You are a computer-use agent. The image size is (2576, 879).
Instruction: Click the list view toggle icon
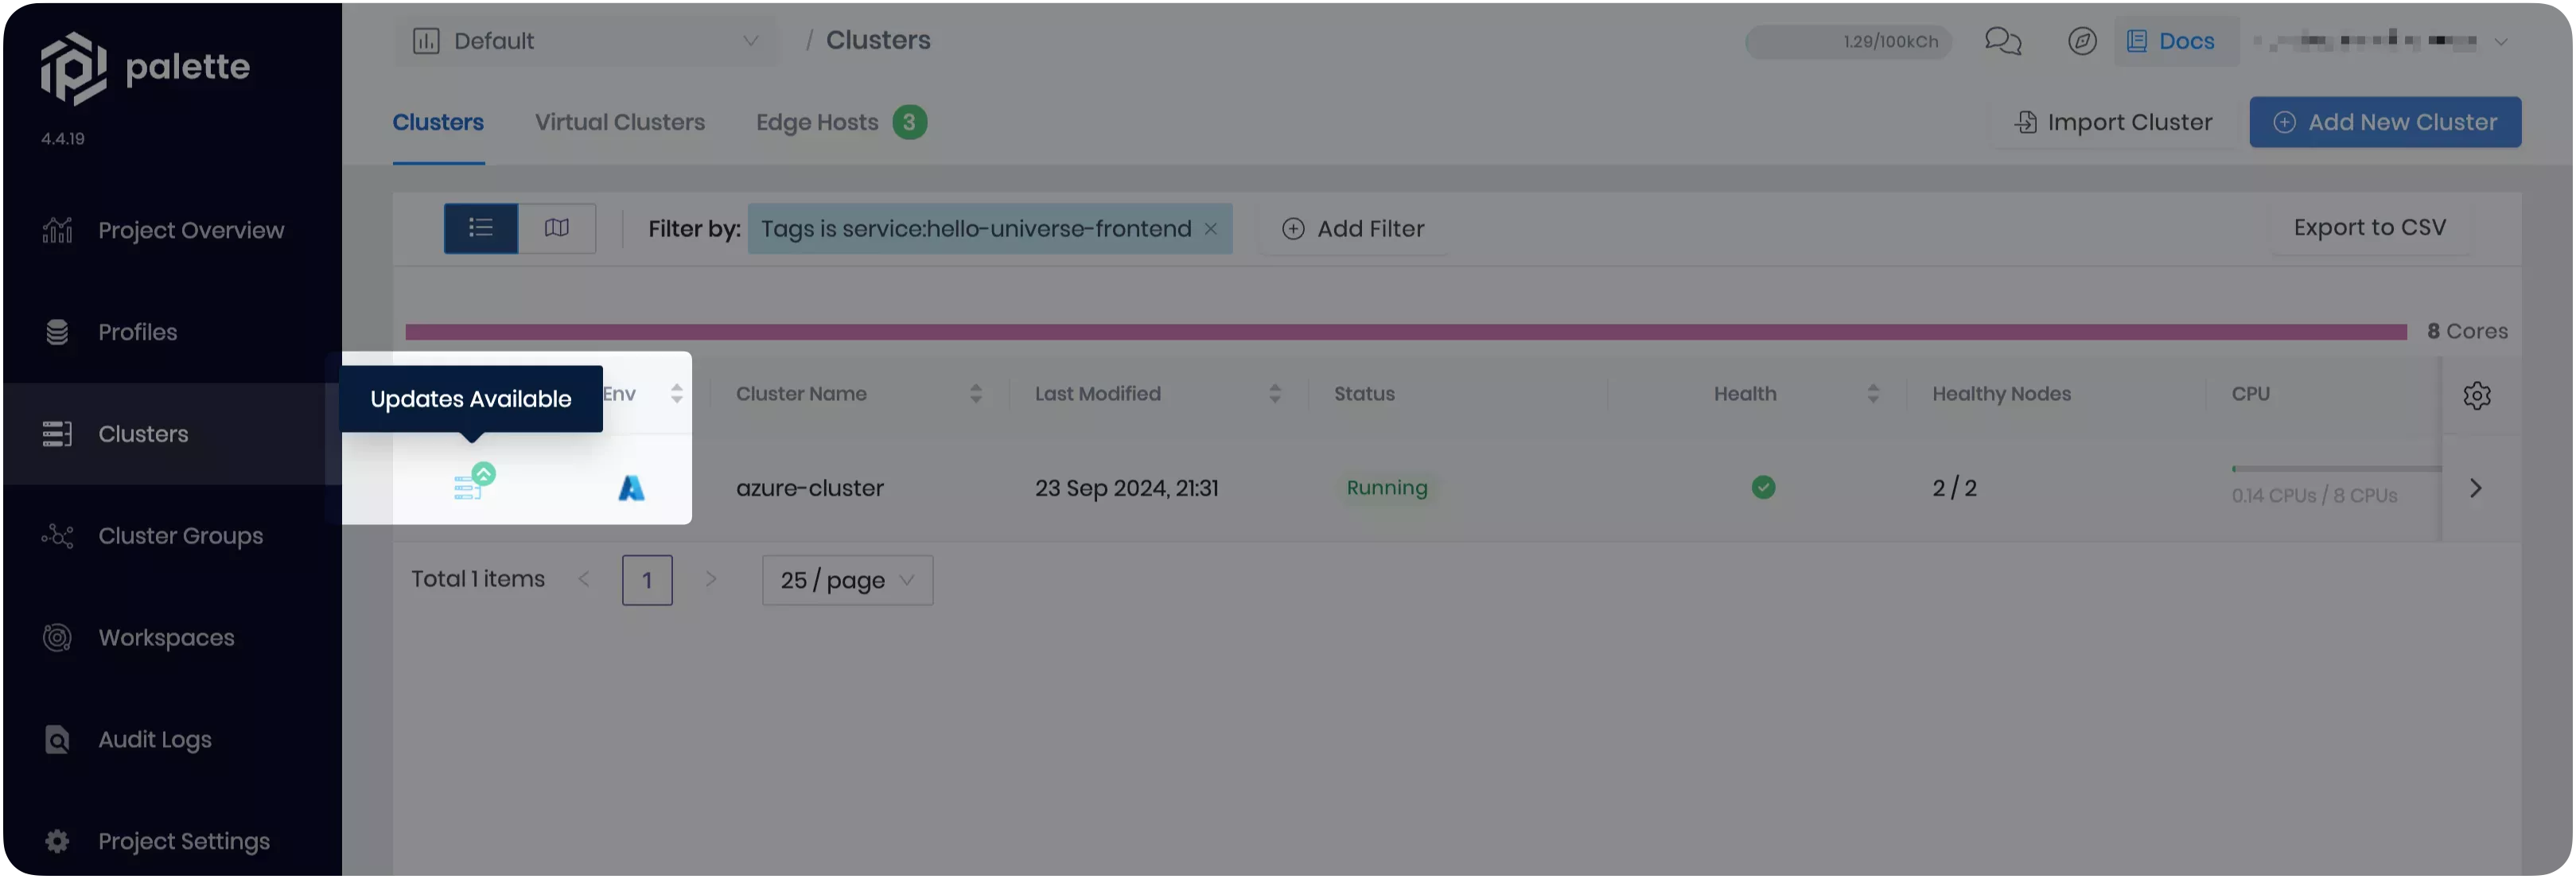click(481, 227)
